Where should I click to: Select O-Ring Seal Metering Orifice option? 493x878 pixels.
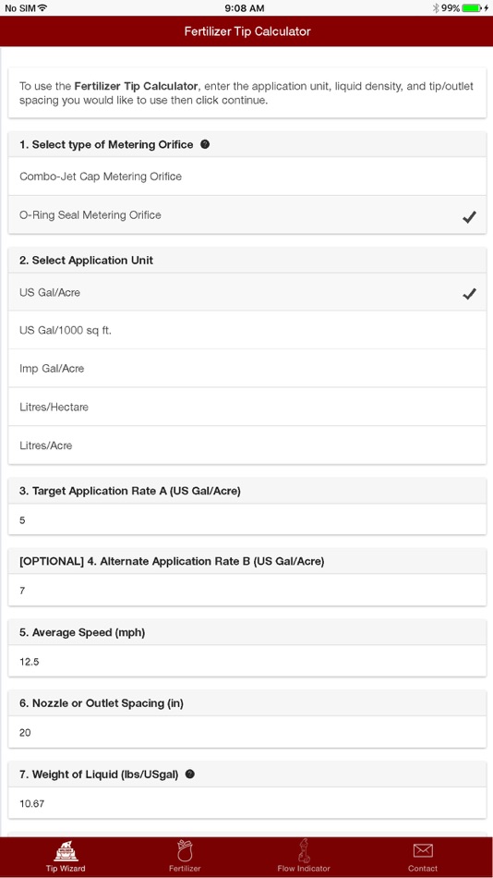tap(246, 215)
